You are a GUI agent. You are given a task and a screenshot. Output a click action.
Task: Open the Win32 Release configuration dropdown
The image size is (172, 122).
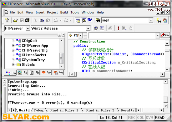(x=88, y=28)
